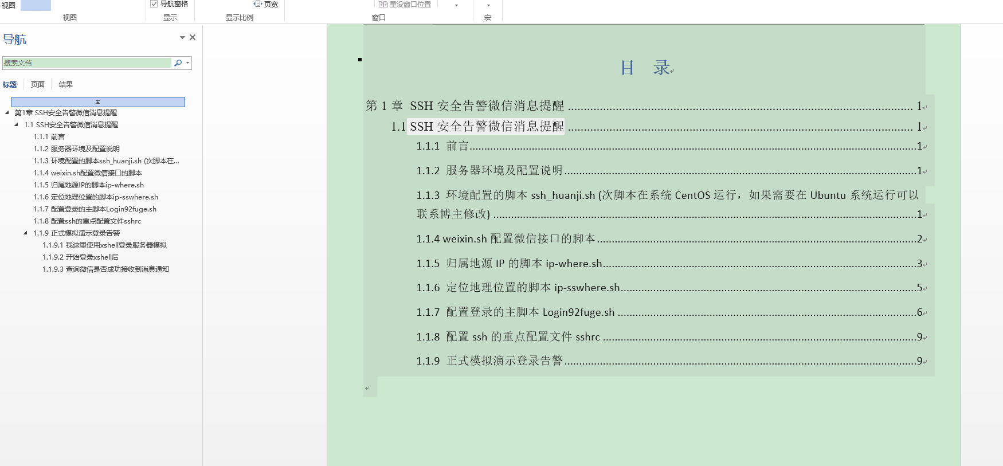The image size is (1003, 466).
Task: Follow TOC entry 1.1.3 环境配置的脚本 ssh_huanji.sh
Action: coord(667,205)
